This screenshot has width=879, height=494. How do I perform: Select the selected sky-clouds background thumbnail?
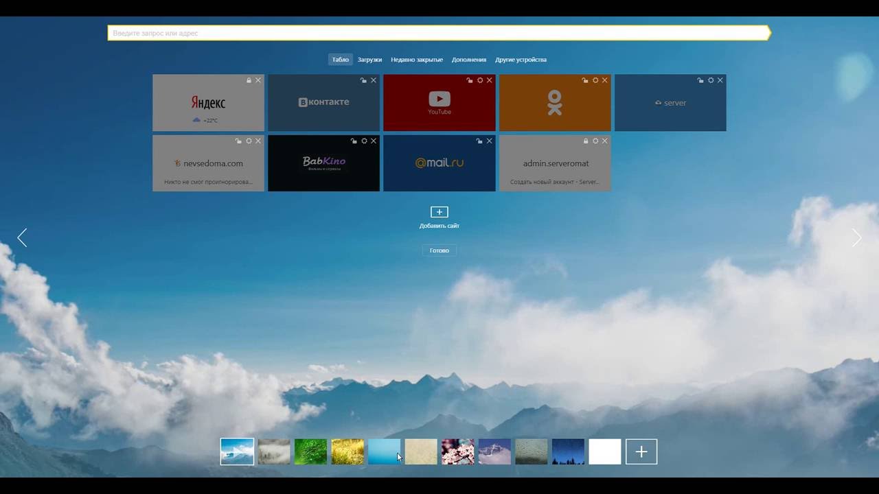point(237,451)
